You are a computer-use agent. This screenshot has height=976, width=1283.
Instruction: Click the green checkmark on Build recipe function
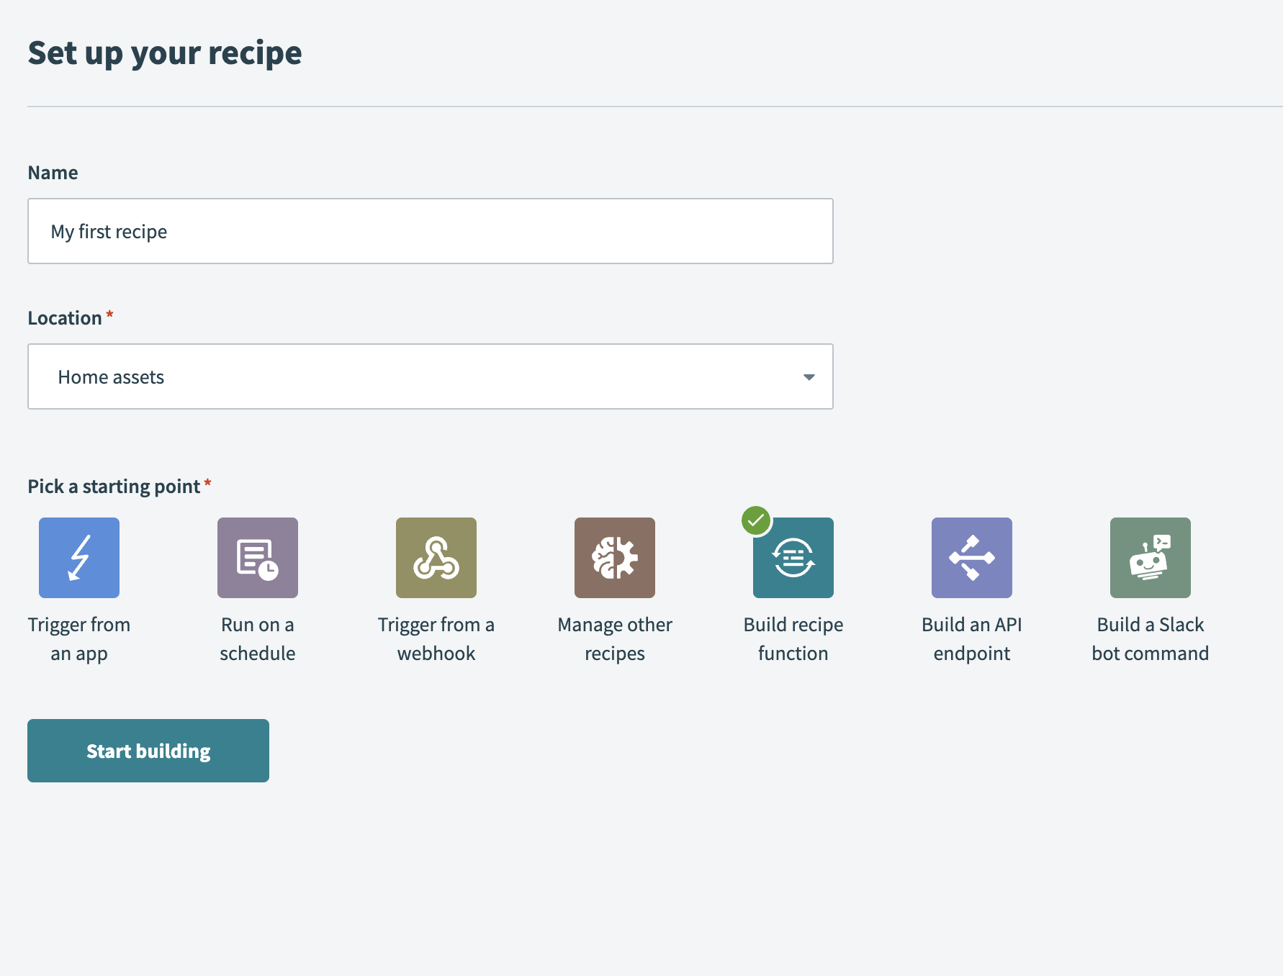click(756, 520)
